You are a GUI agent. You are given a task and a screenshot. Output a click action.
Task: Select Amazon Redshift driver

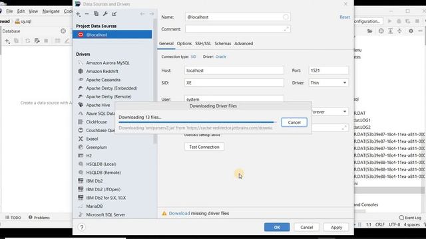tap(102, 71)
